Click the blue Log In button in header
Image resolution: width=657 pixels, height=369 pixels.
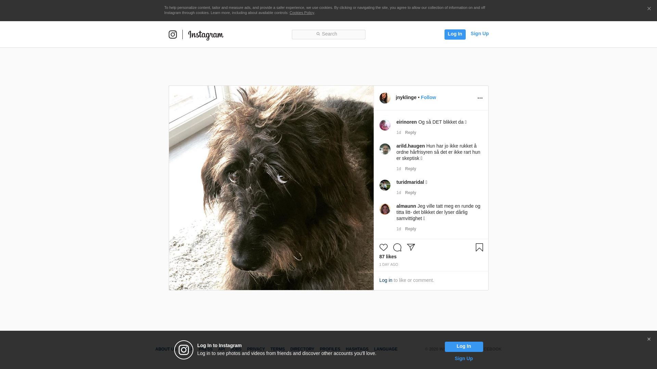pyautogui.click(x=455, y=34)
